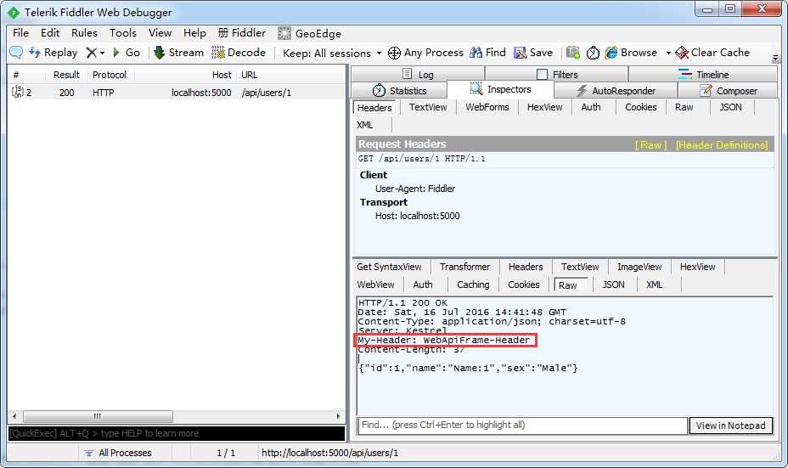Toggle Stream mode
The width and height of the screenshot is (788, 468).
pos(178,53)
